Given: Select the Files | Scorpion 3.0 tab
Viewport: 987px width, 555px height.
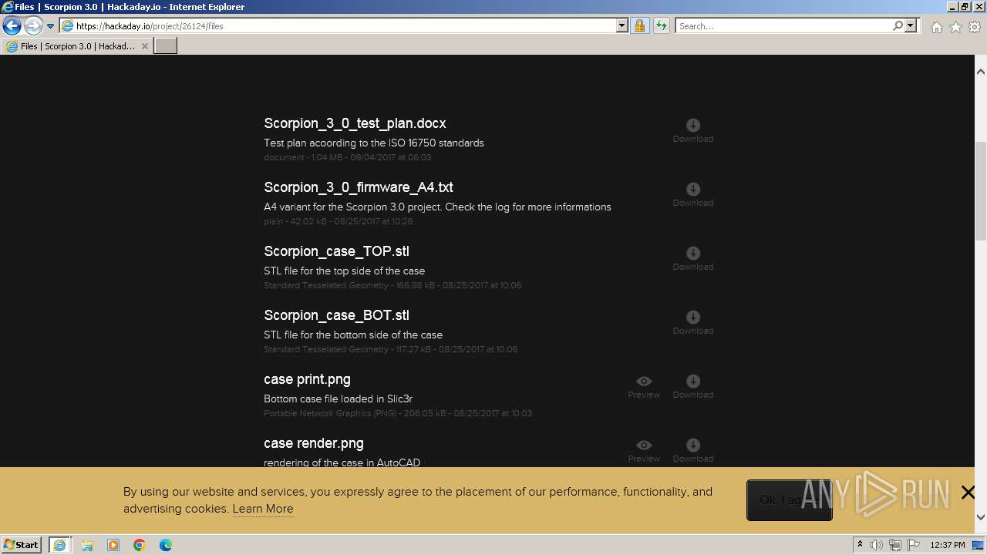Looking at the screenshot, I should [77, 46].
